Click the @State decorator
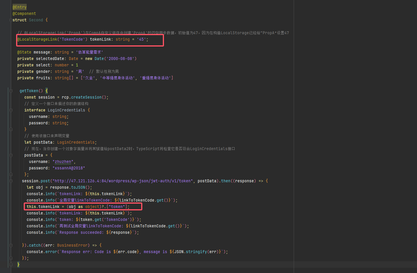Screen dimensions: 417x273 [24, 52]
